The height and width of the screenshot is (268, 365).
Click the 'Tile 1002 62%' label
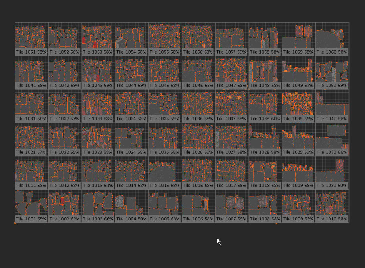click(64, 219)
